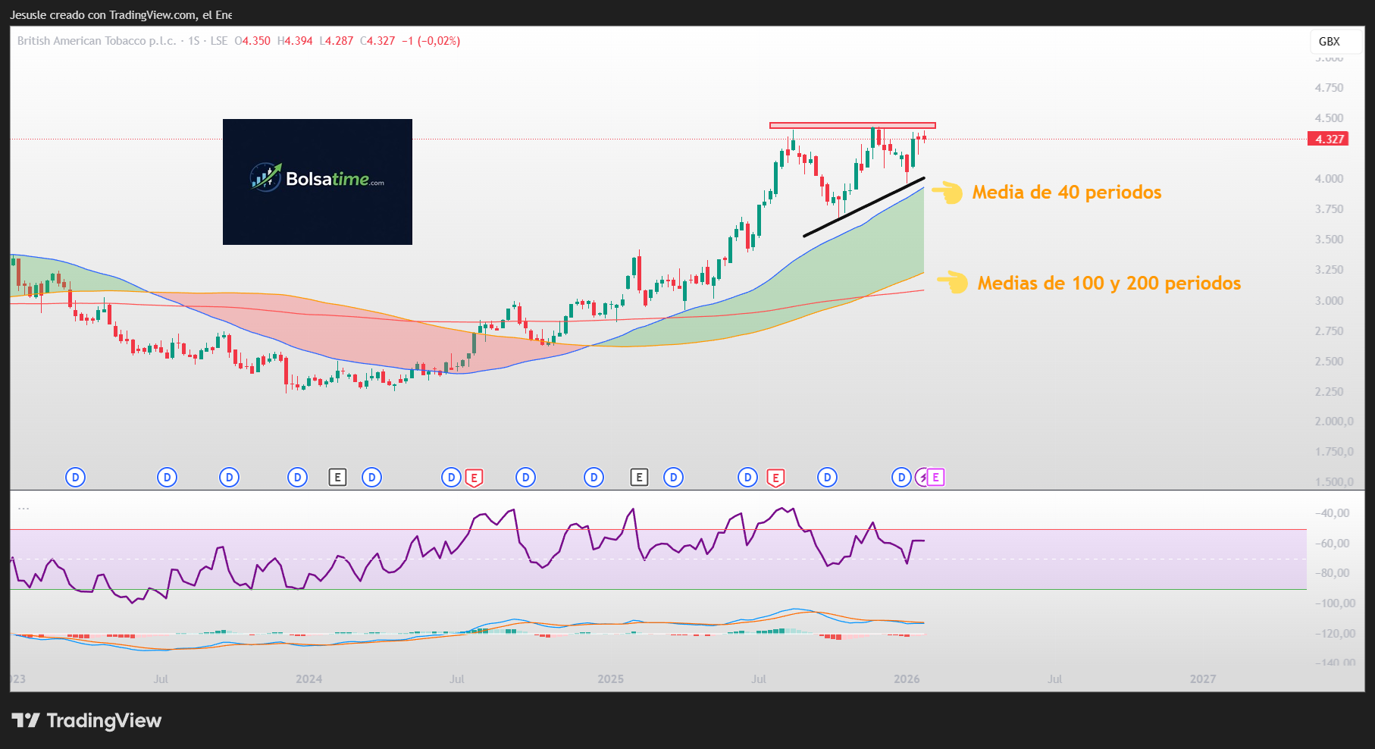Click the 1S timeframe in the chart header
This screenshot has width=1375, height=749.
(x=194, y=41)
